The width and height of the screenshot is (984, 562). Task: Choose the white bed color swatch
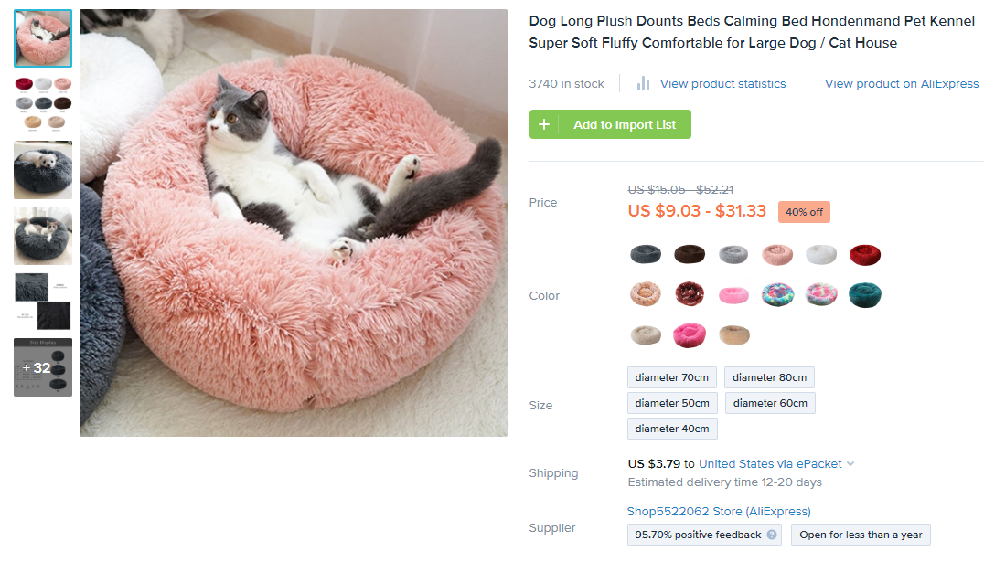[x=821, y=254]
